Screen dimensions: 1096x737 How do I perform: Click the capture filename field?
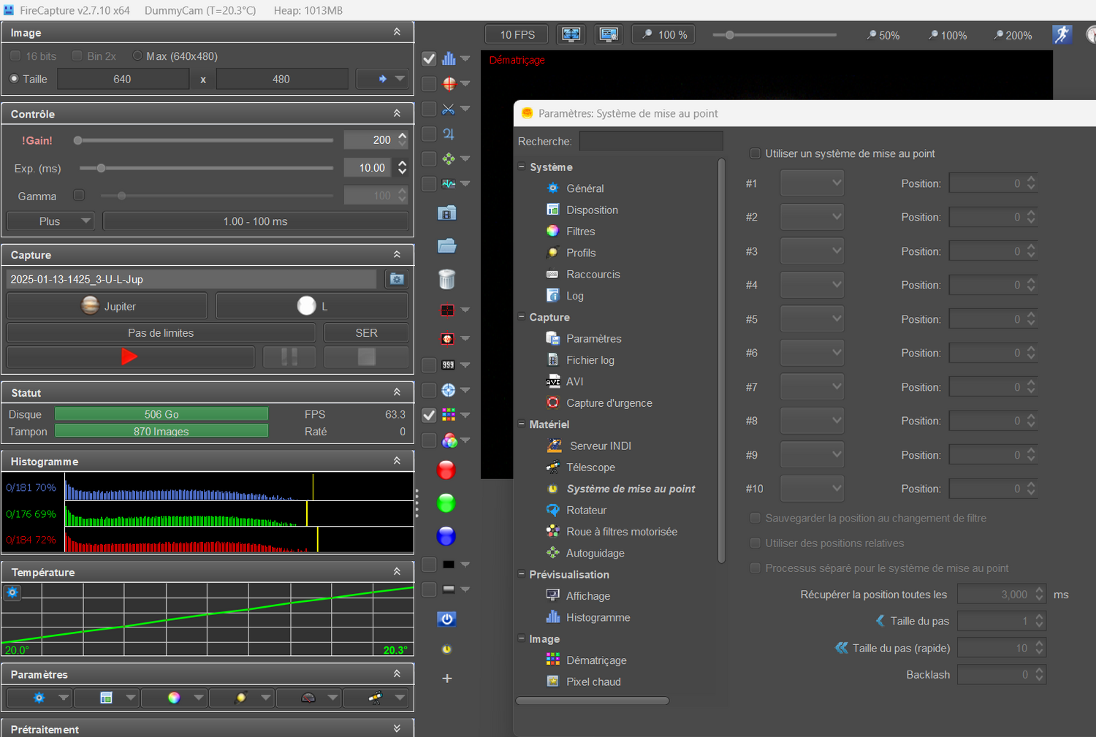[191, 279]
